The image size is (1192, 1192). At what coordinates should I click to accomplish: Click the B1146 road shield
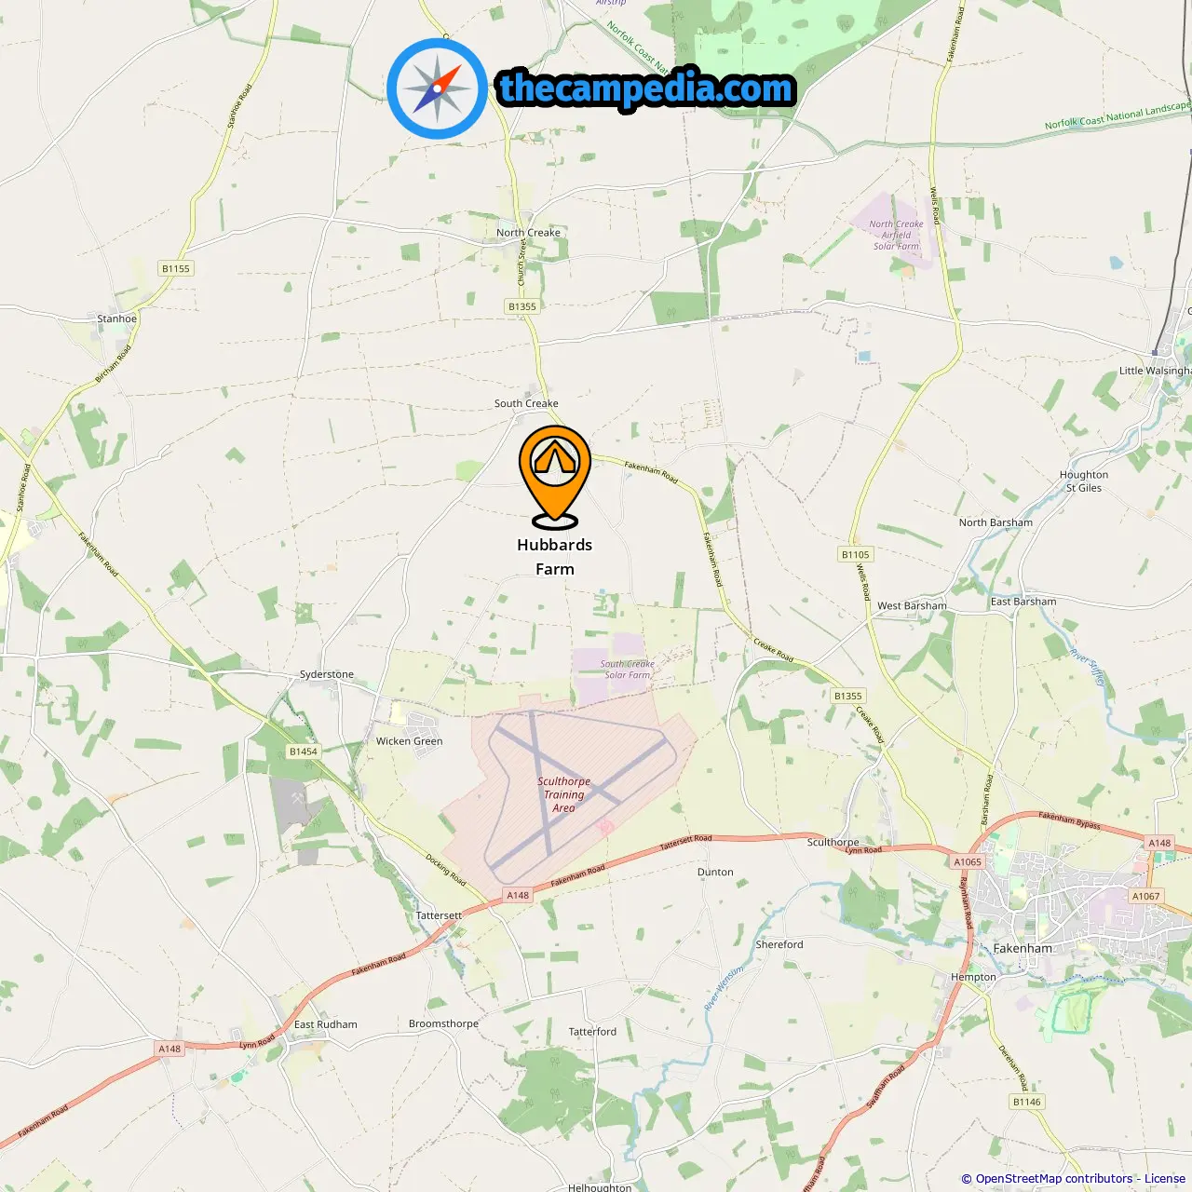(1026, 1102)
